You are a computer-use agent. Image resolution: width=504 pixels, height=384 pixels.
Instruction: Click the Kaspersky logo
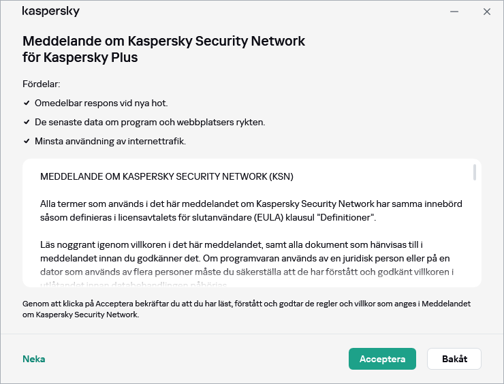(x=51, y=12)
